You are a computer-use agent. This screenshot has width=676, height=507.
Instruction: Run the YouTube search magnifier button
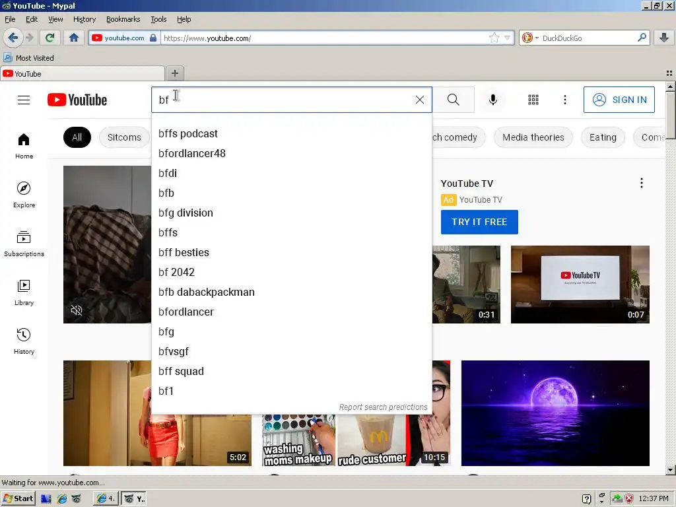(453, 100)
